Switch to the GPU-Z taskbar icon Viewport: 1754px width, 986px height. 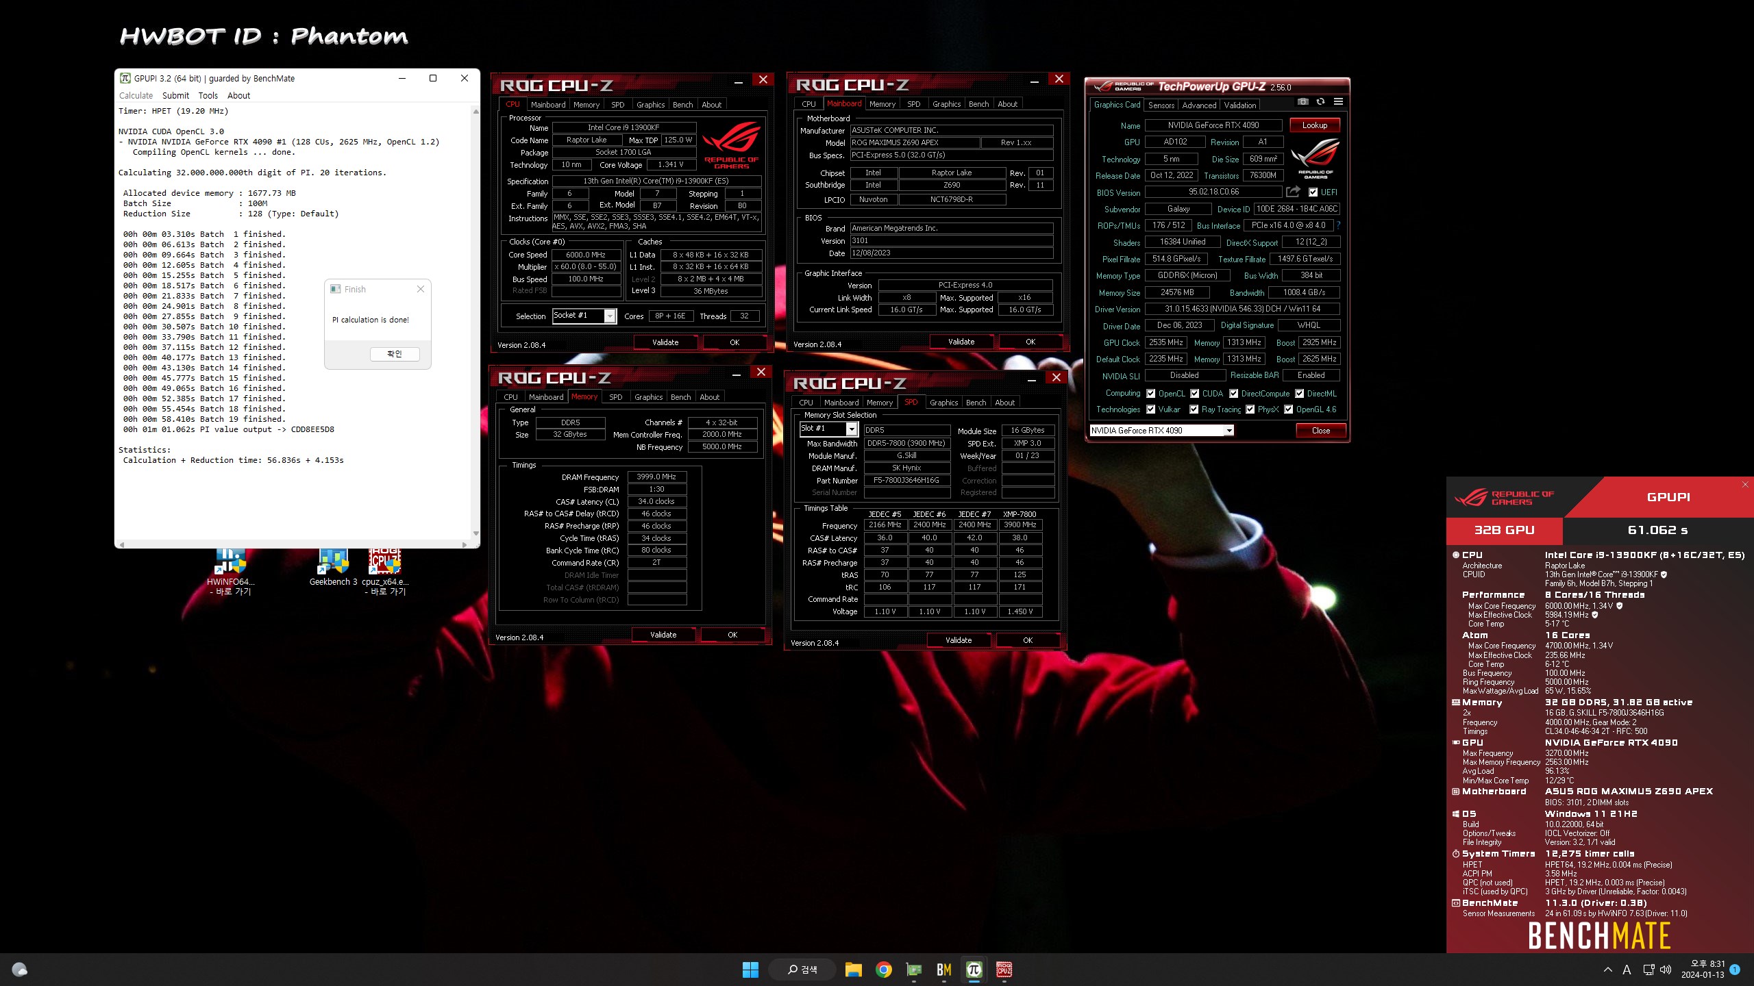click(914, 970)
